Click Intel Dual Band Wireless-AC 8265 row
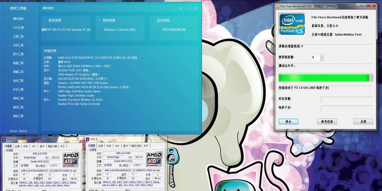 [x=80, y=100]
